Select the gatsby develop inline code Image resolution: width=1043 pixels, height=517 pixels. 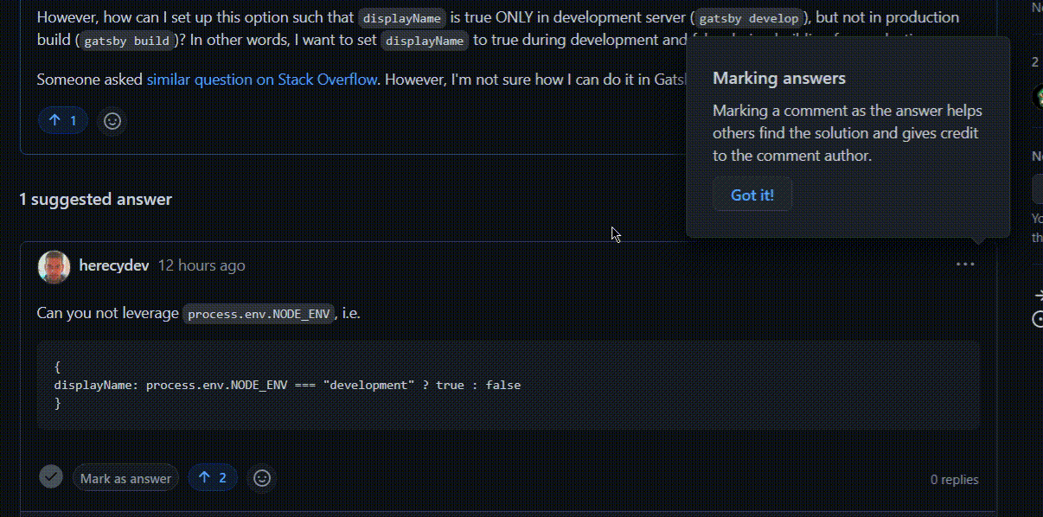tap(749, 18)
